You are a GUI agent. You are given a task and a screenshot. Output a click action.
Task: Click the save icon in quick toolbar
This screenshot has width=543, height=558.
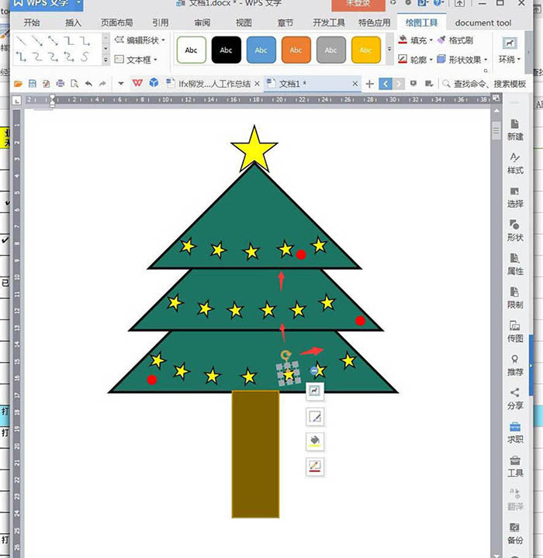pos(33,84)
